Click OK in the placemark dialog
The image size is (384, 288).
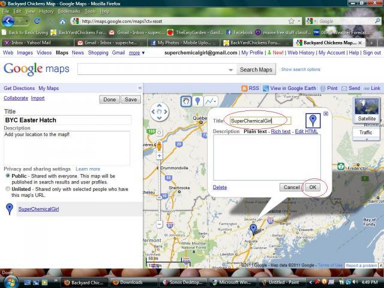(x=313, y=187)
